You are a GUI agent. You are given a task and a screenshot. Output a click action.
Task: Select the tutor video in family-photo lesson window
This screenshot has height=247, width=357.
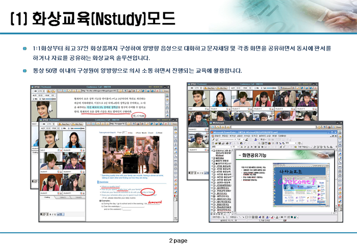coord(51,139)
